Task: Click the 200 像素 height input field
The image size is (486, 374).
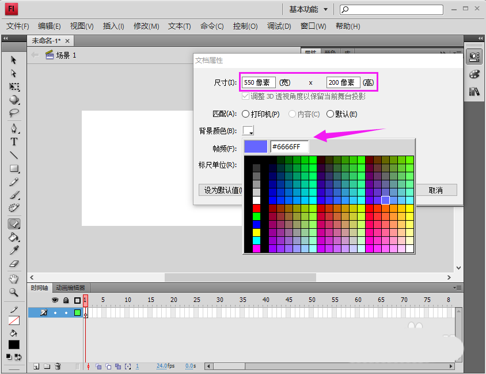Action: pos(343,82)
